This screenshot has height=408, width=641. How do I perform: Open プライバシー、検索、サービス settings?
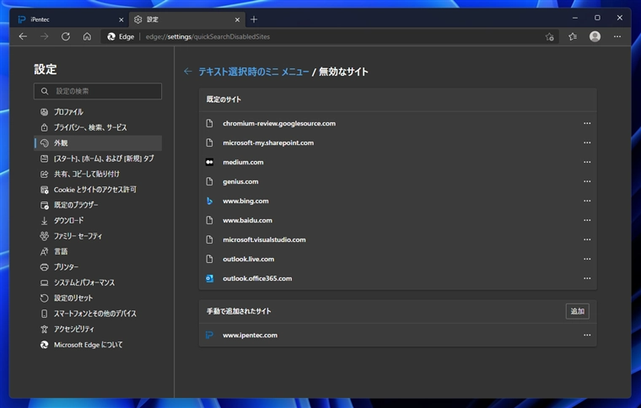[x=98, y=127]
